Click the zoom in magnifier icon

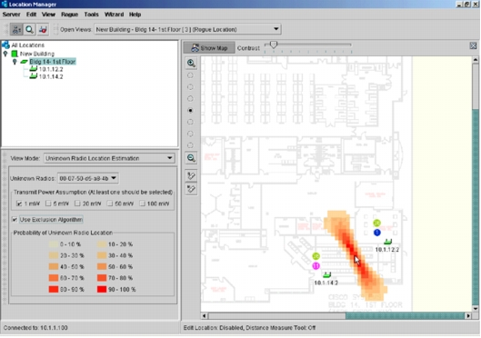pos(191,63)
